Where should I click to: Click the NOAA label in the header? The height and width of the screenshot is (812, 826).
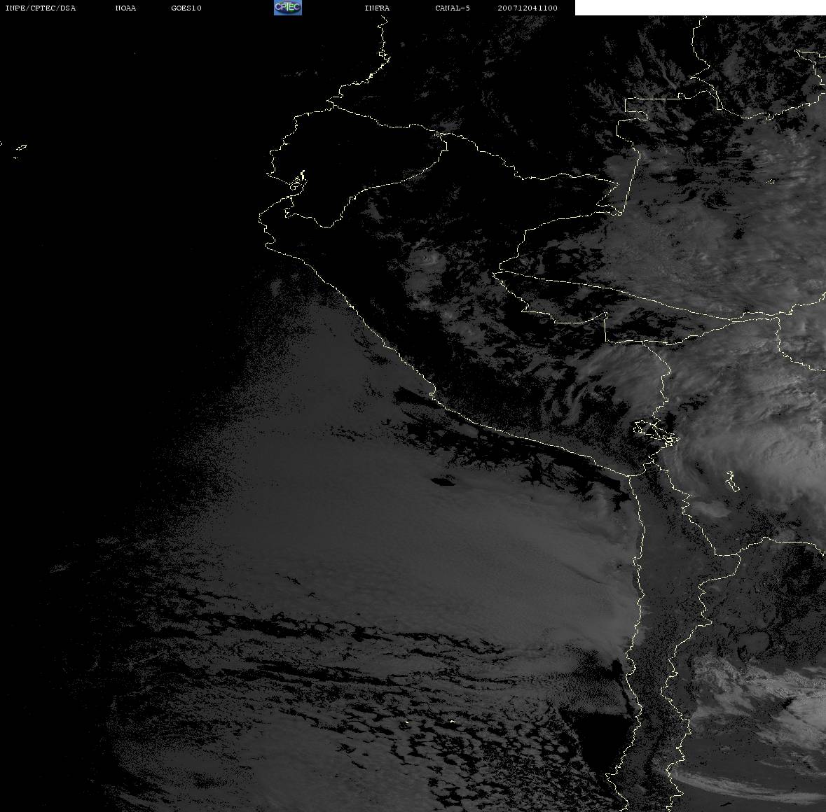pyautogui.click(x=125, y=8)
